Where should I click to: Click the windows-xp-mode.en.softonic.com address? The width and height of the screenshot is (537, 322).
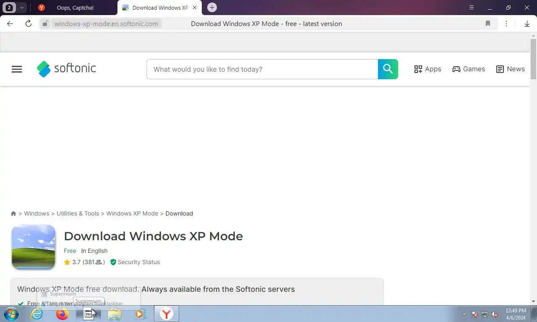pos(106,23)
